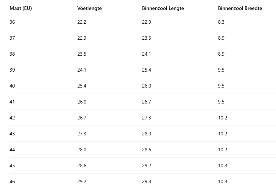Click the Binnenzool Breedte column header
Image resolution: width=276 pixels, height=196 pixels.
240,8
